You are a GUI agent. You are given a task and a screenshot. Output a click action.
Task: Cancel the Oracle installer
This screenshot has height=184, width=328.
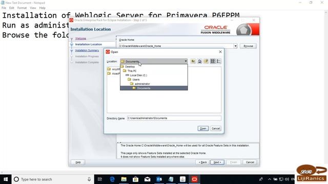[250, 162]
